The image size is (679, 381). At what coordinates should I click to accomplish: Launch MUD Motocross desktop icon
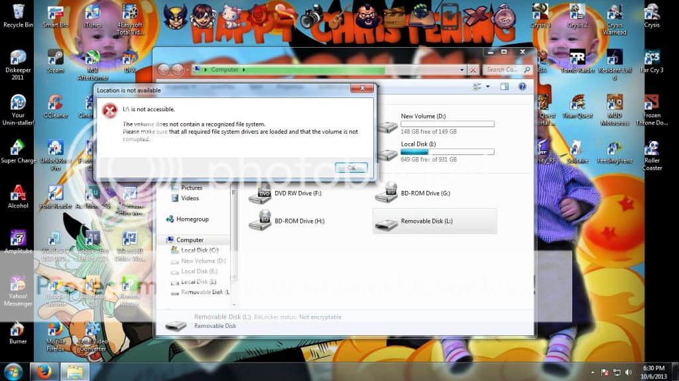pos(615,110)
